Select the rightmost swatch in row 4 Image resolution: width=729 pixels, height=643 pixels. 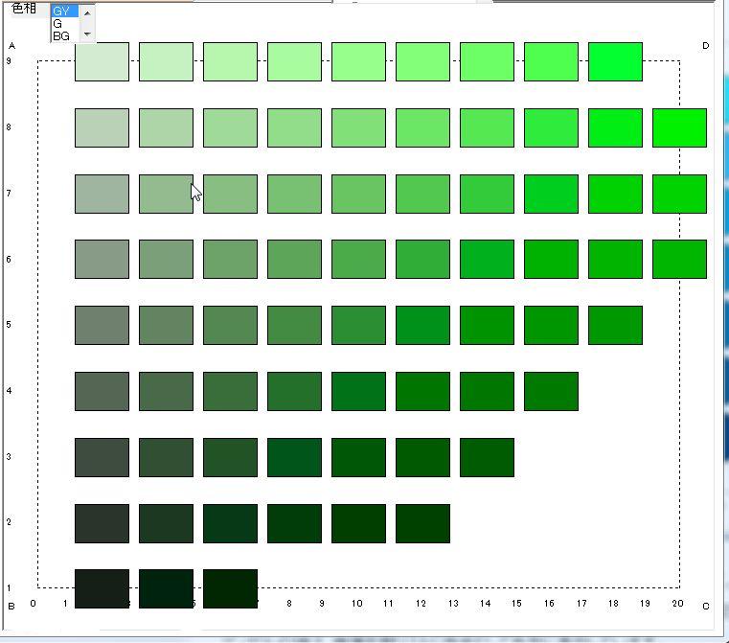pos(551,391)
